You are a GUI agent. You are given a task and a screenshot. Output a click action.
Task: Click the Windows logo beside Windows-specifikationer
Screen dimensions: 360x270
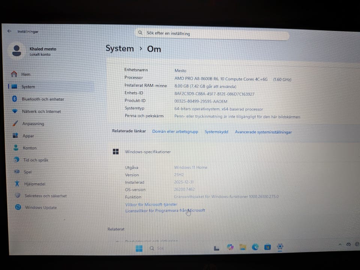click(116, 151)
